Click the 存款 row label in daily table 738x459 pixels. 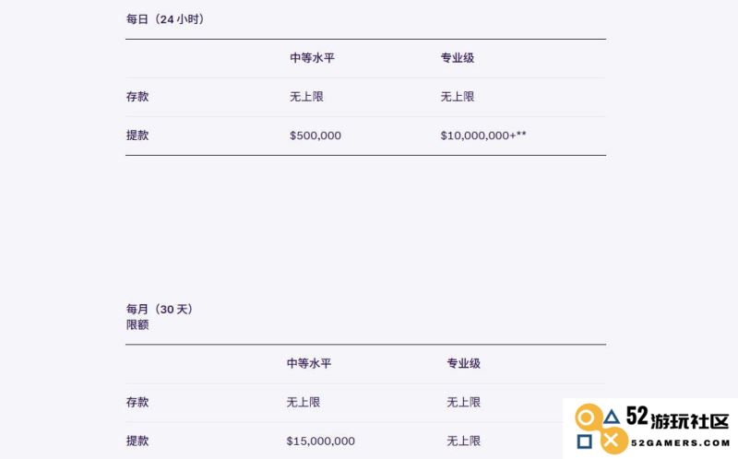click(137, 97)
